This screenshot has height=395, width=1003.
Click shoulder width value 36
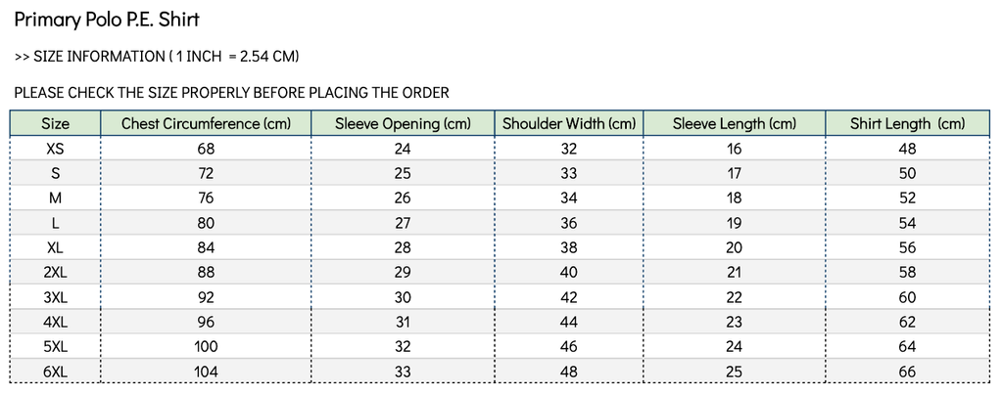(x=569, y=223)
